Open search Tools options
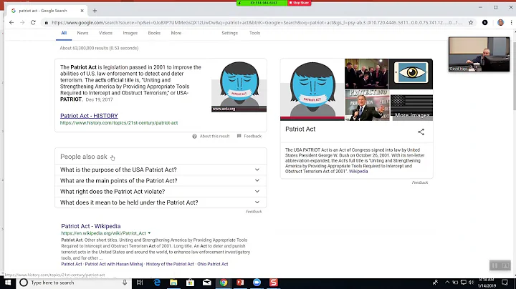The width and height of the screenshot is (516, 289). [254, 33]
